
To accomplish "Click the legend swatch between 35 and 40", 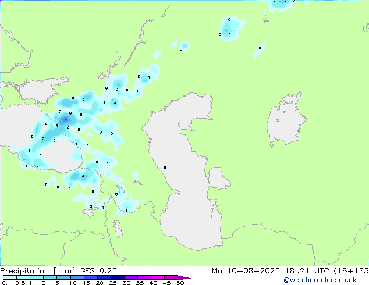I will pos(144,277).
